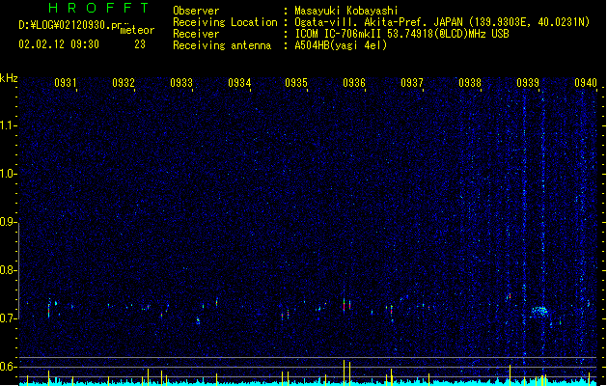Click the tallest yellow intensity spike below 0936
The height and width of the screenshot is (386, 607).
tap(344, 372)
